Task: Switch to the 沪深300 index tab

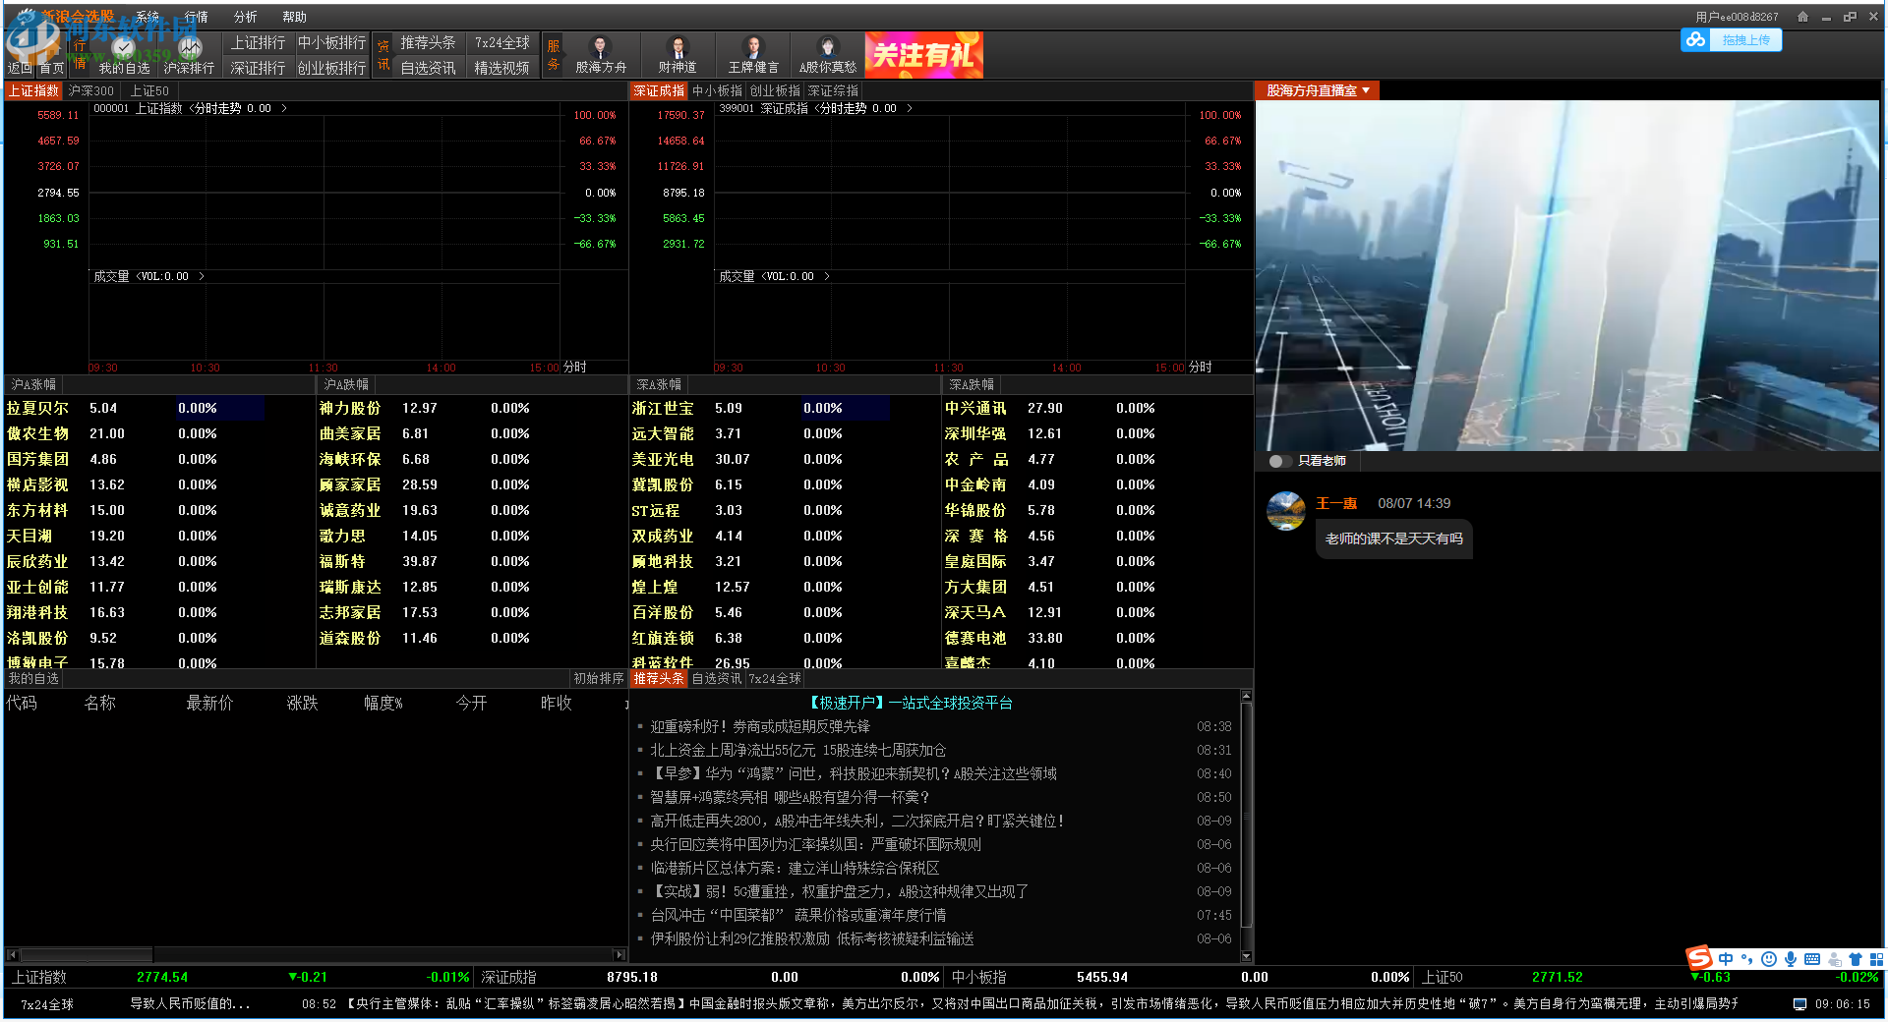Action: pyautogui.click(x=91, y=90)
